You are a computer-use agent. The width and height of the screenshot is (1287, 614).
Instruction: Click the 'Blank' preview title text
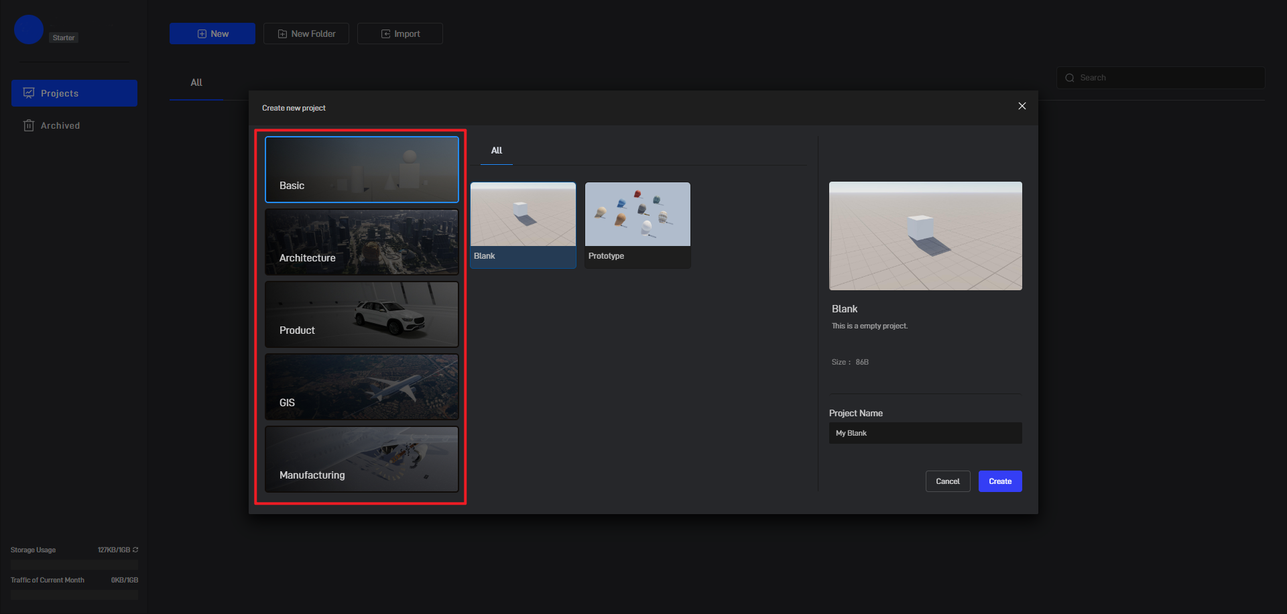[845, 309]
